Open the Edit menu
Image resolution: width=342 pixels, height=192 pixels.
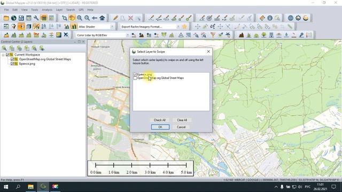15,10
